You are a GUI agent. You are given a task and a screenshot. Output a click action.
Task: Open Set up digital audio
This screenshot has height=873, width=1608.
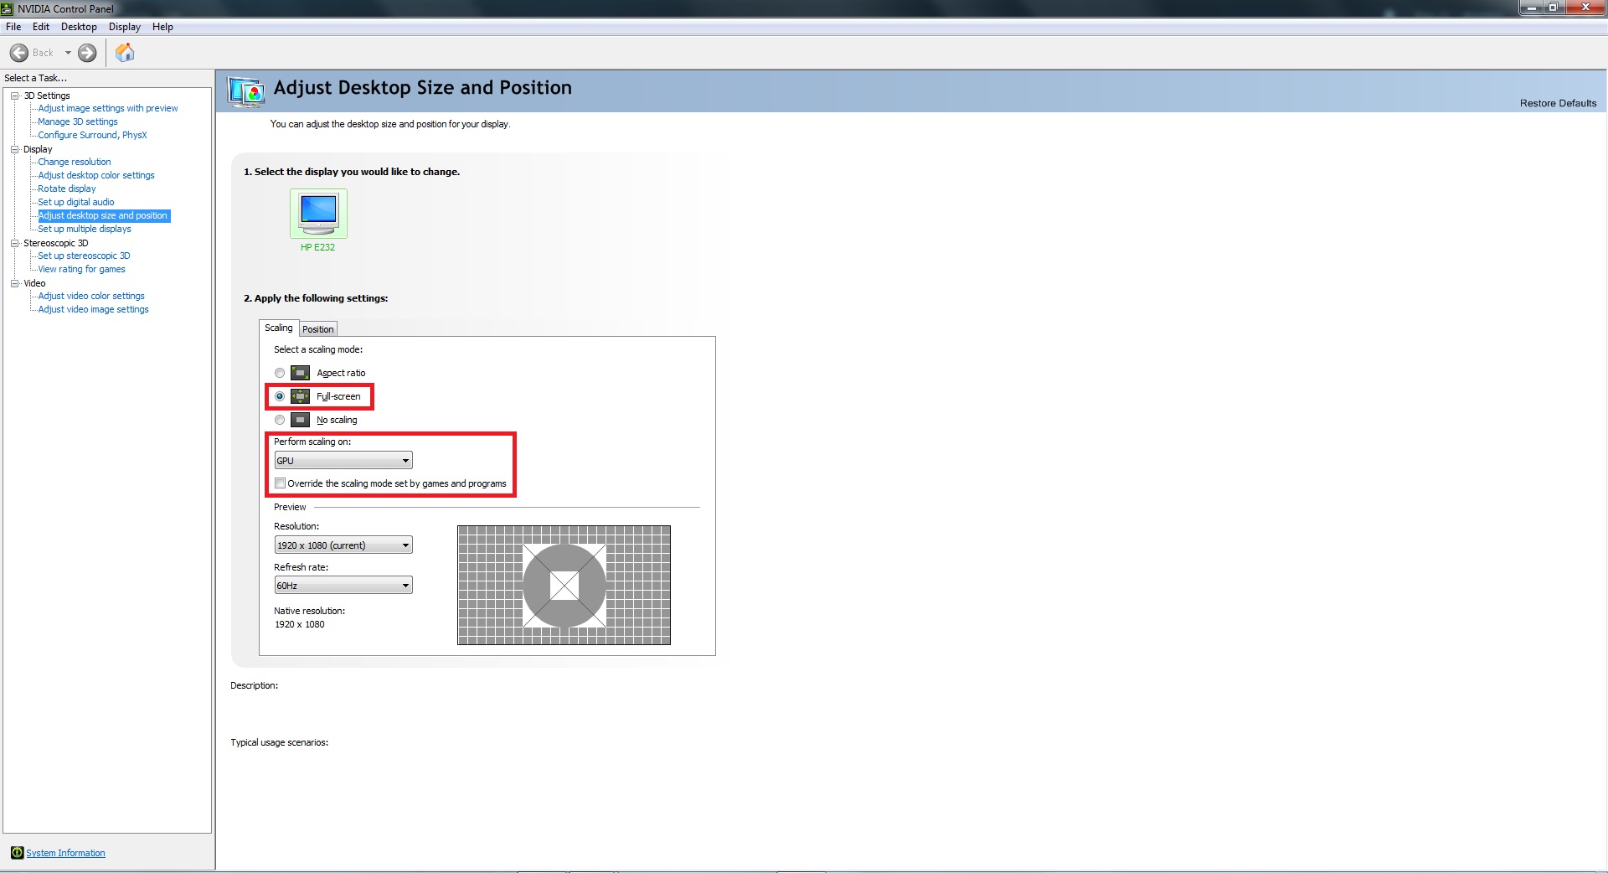[76, 202]
